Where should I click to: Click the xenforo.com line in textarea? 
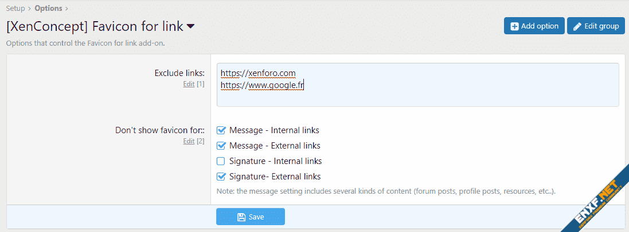click(258, 73)
